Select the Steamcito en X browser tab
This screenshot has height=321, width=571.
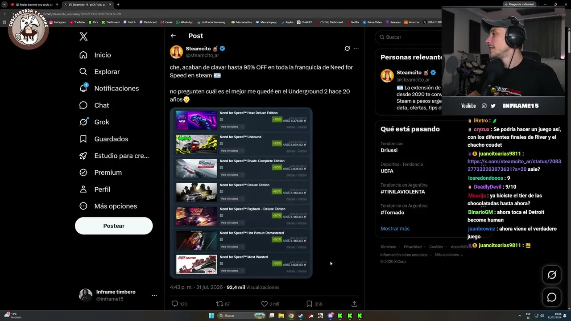click(87, 4)
